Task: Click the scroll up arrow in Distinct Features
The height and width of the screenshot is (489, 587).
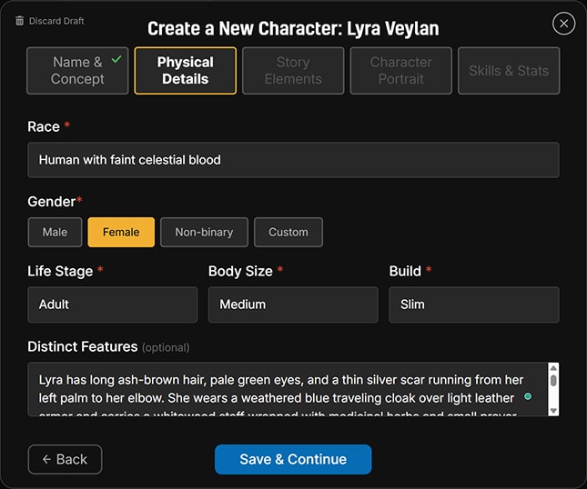Action: 553,368
